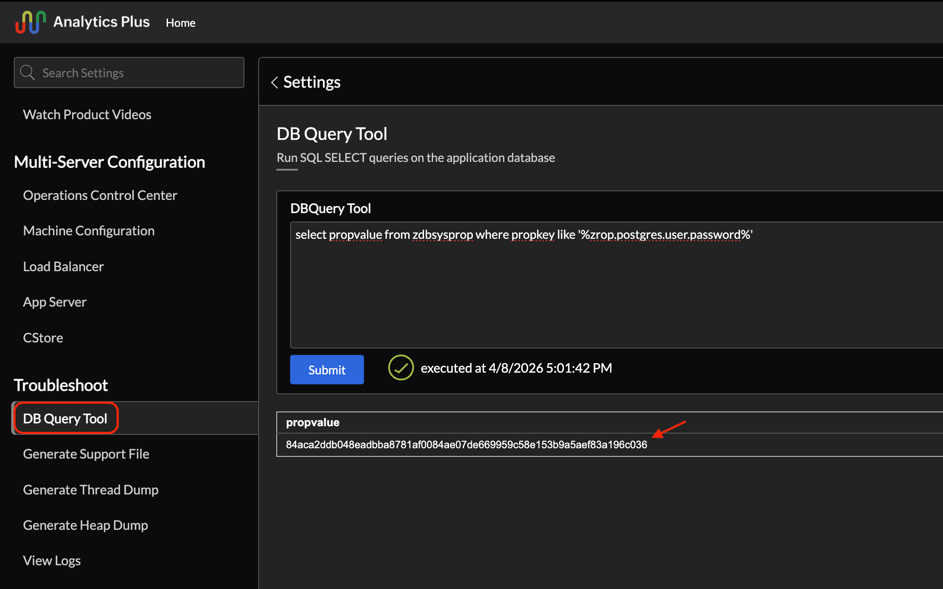Open Generate Thread Dump

(91, 490)
